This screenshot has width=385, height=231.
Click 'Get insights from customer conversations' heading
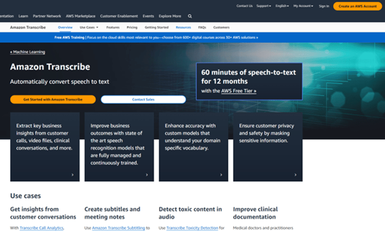(x=43, y=213)
